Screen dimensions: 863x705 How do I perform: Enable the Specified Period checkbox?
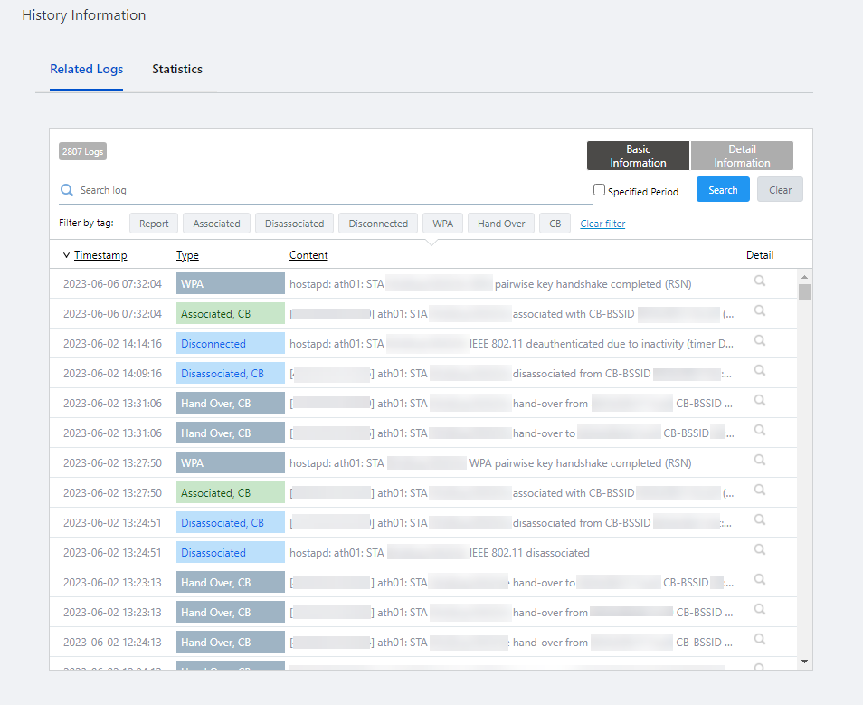599,190
